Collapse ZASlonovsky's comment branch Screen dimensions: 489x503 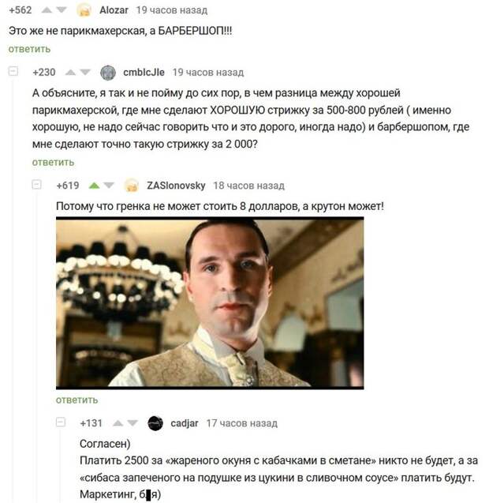[x=36, y=185]
